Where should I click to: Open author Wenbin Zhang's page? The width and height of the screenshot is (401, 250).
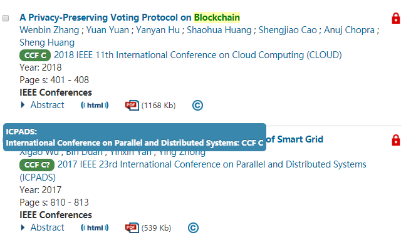tap(49, 30)
